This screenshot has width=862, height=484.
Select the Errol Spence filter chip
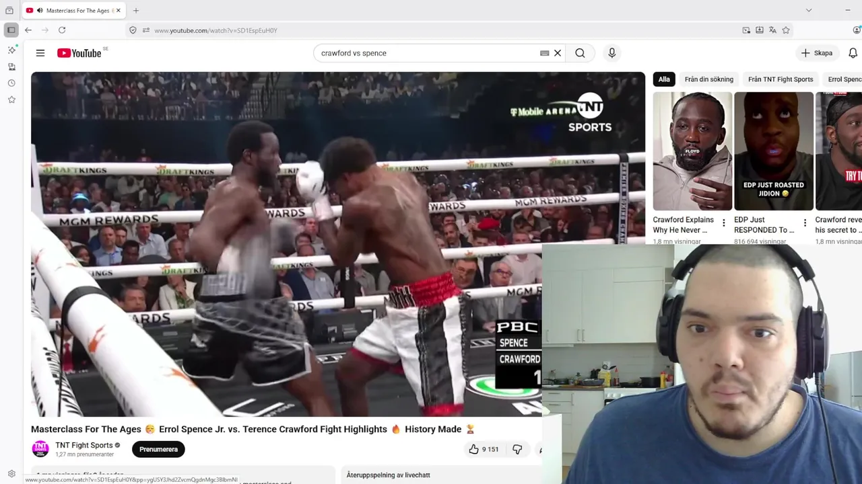pos(842,79)
